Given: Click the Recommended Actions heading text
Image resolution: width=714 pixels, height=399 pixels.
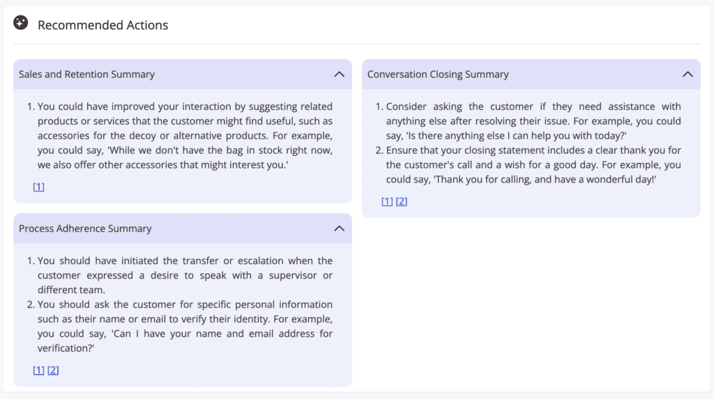Looking at the screenshot, I should [103, 25].
